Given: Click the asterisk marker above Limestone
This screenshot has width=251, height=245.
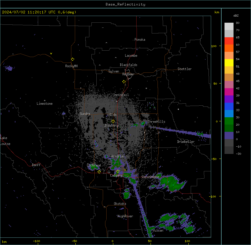Looking at the screenshot, I should click(x=45, y=101).
